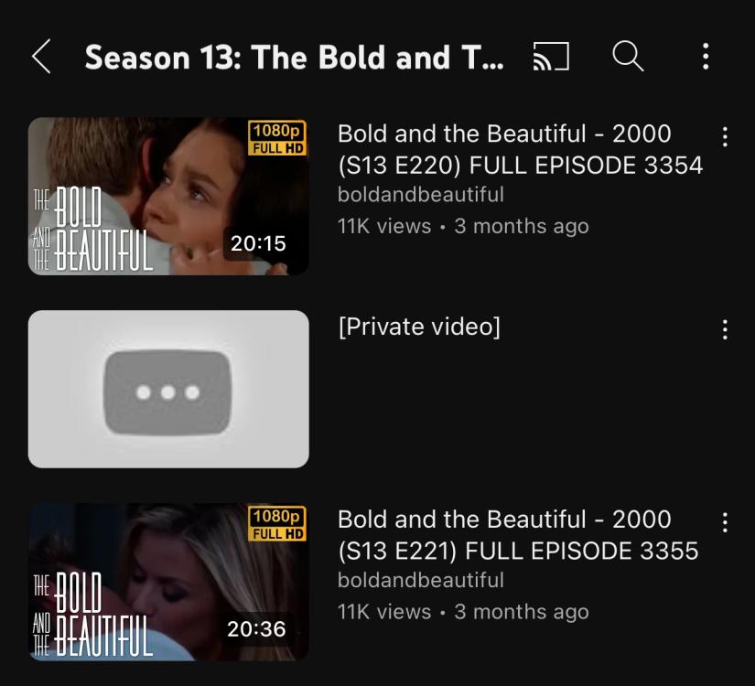
Task: Tap the Season 13 playlist header title
Action: point(294,58)
